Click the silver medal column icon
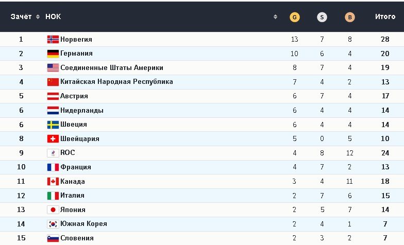 322,17
